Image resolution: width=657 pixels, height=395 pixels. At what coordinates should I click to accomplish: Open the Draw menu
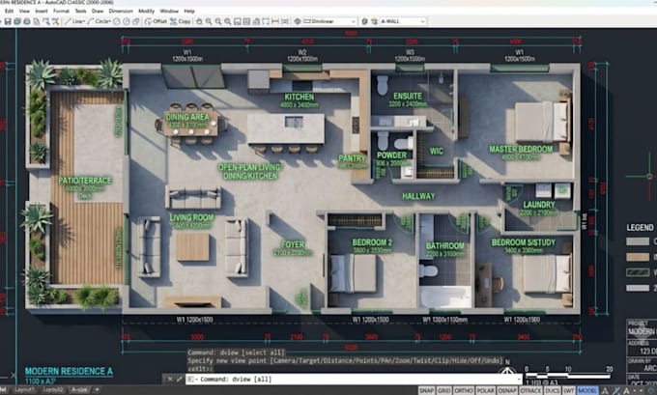[x=98, y=11]
